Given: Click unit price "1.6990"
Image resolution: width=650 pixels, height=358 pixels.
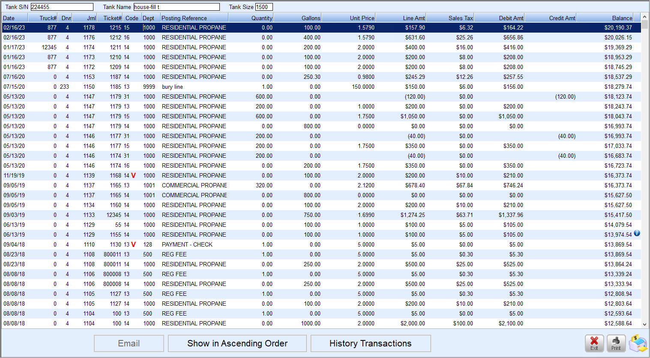Looking at the screenshot, I should coord(366,215).
